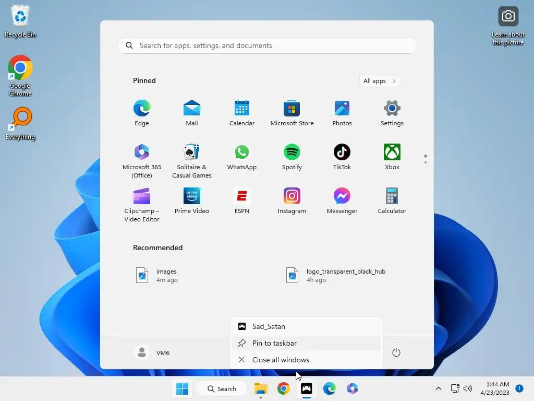Image resolution: width=534 pixels, height=401 pixels.
Task: Choose Pin to taskbar
Action: click(x=306, y=343)
